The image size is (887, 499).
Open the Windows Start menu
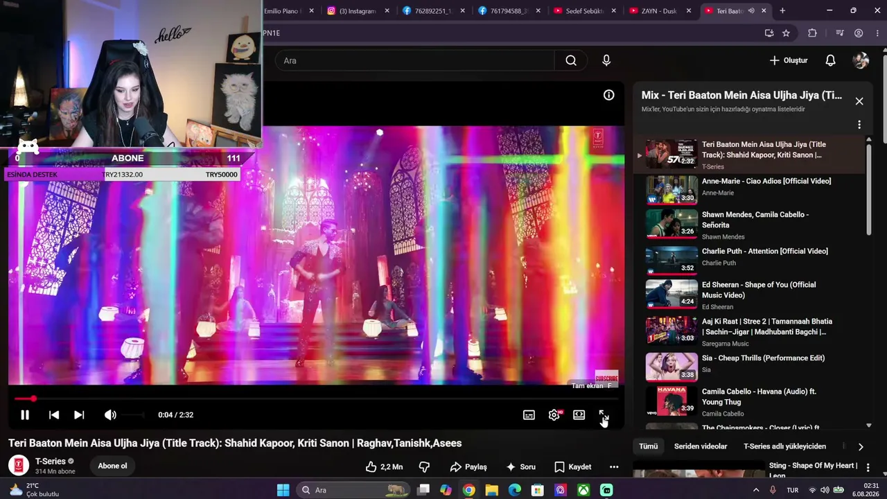283,490
